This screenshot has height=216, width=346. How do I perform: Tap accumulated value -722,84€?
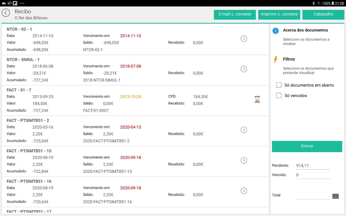(40, 171)
